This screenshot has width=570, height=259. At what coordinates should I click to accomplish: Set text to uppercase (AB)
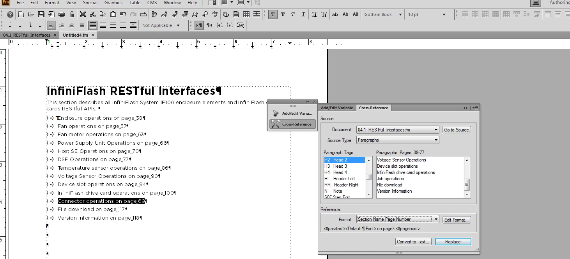coord(355,14)
